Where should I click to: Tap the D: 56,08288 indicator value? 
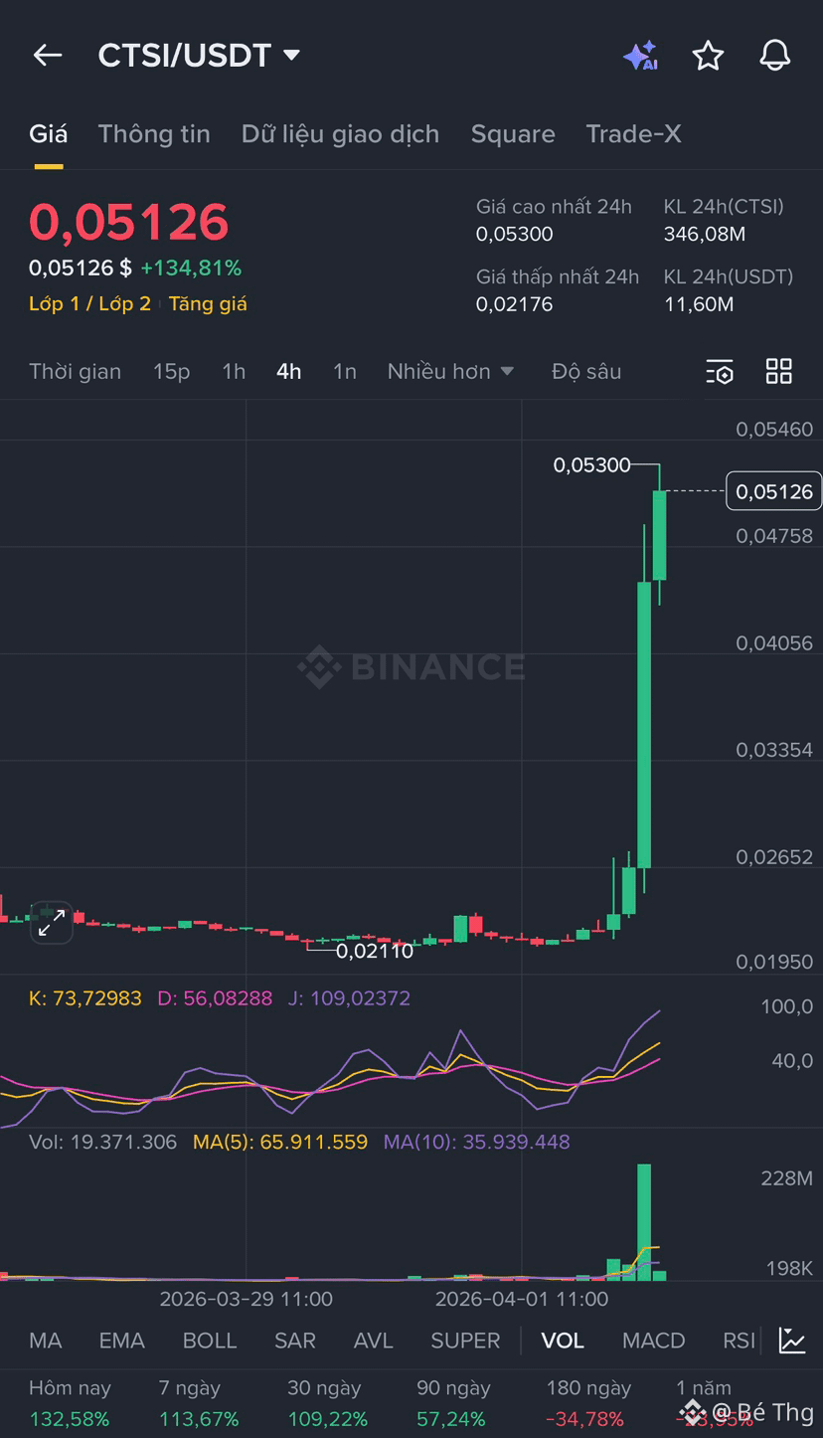pos(215,998)
